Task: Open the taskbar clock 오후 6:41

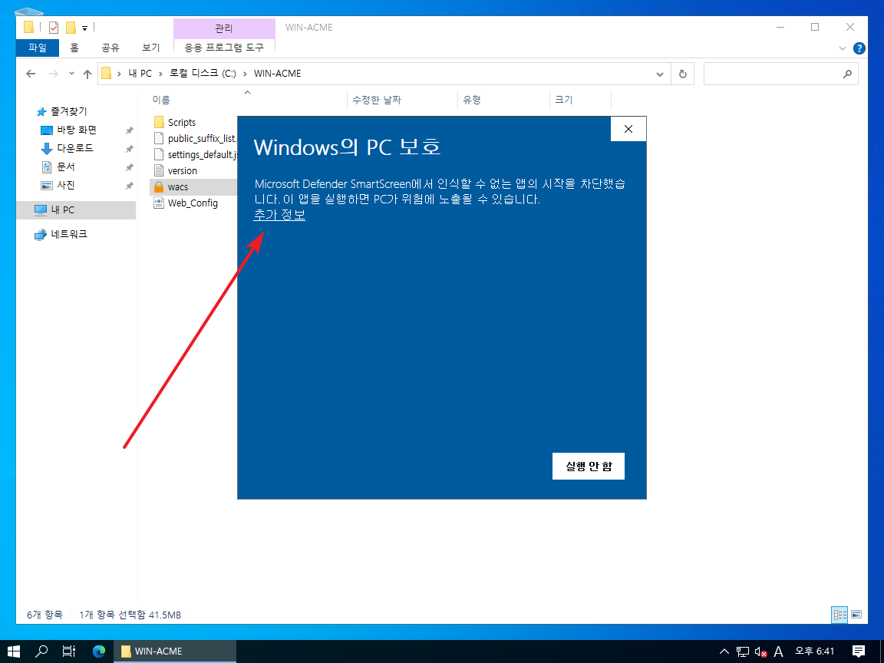Action: (x=814, y=651)
